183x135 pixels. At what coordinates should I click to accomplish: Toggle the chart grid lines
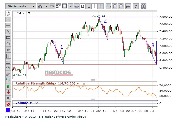65,6
